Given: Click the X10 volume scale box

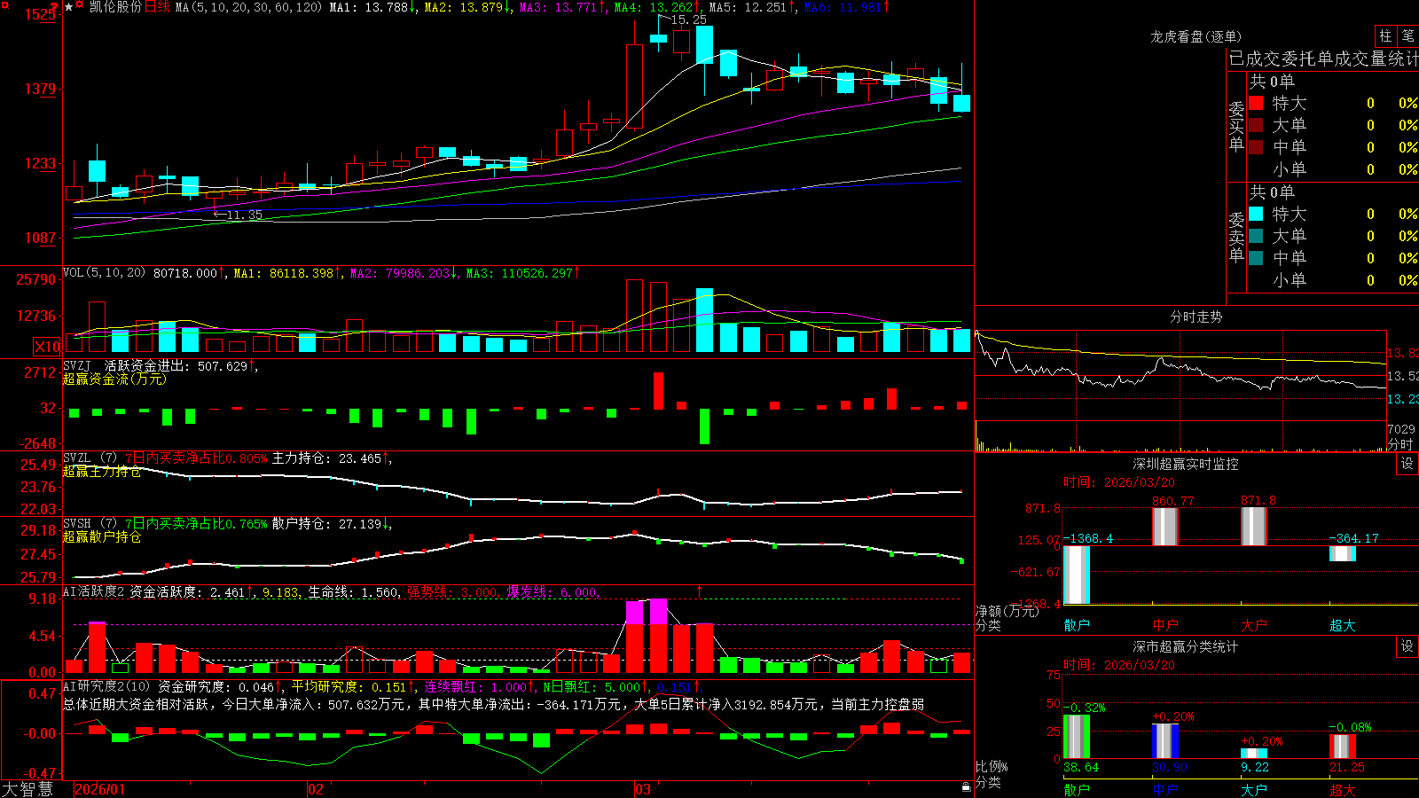Looking at the screenshot, I should click(47, 347).
